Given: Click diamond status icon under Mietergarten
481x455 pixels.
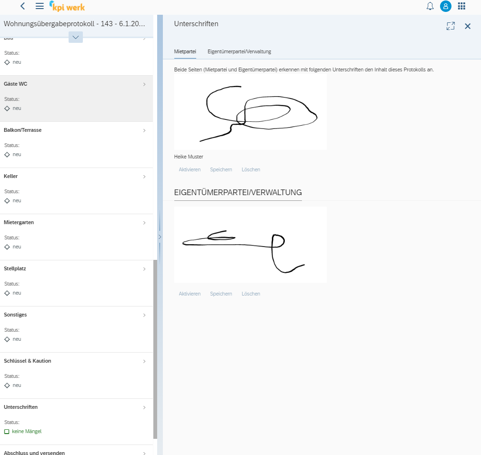Looking at the screenshot, I should [x=7, y=247].
